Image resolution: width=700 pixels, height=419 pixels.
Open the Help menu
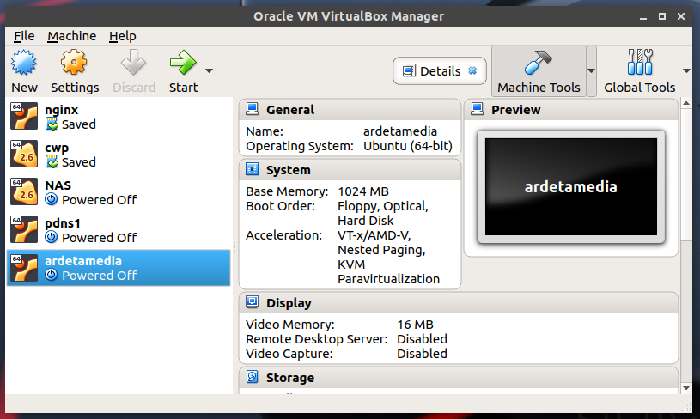click(123, 36)
